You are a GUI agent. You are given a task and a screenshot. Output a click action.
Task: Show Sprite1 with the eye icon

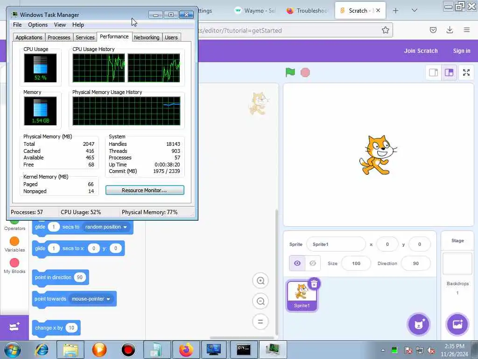click(297, 263)
